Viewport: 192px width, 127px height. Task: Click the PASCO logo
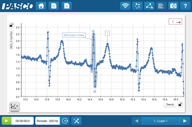pos(17,6)
